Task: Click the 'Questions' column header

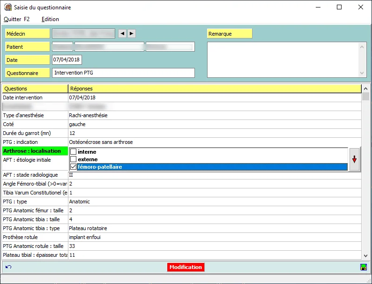Action: 35,89
